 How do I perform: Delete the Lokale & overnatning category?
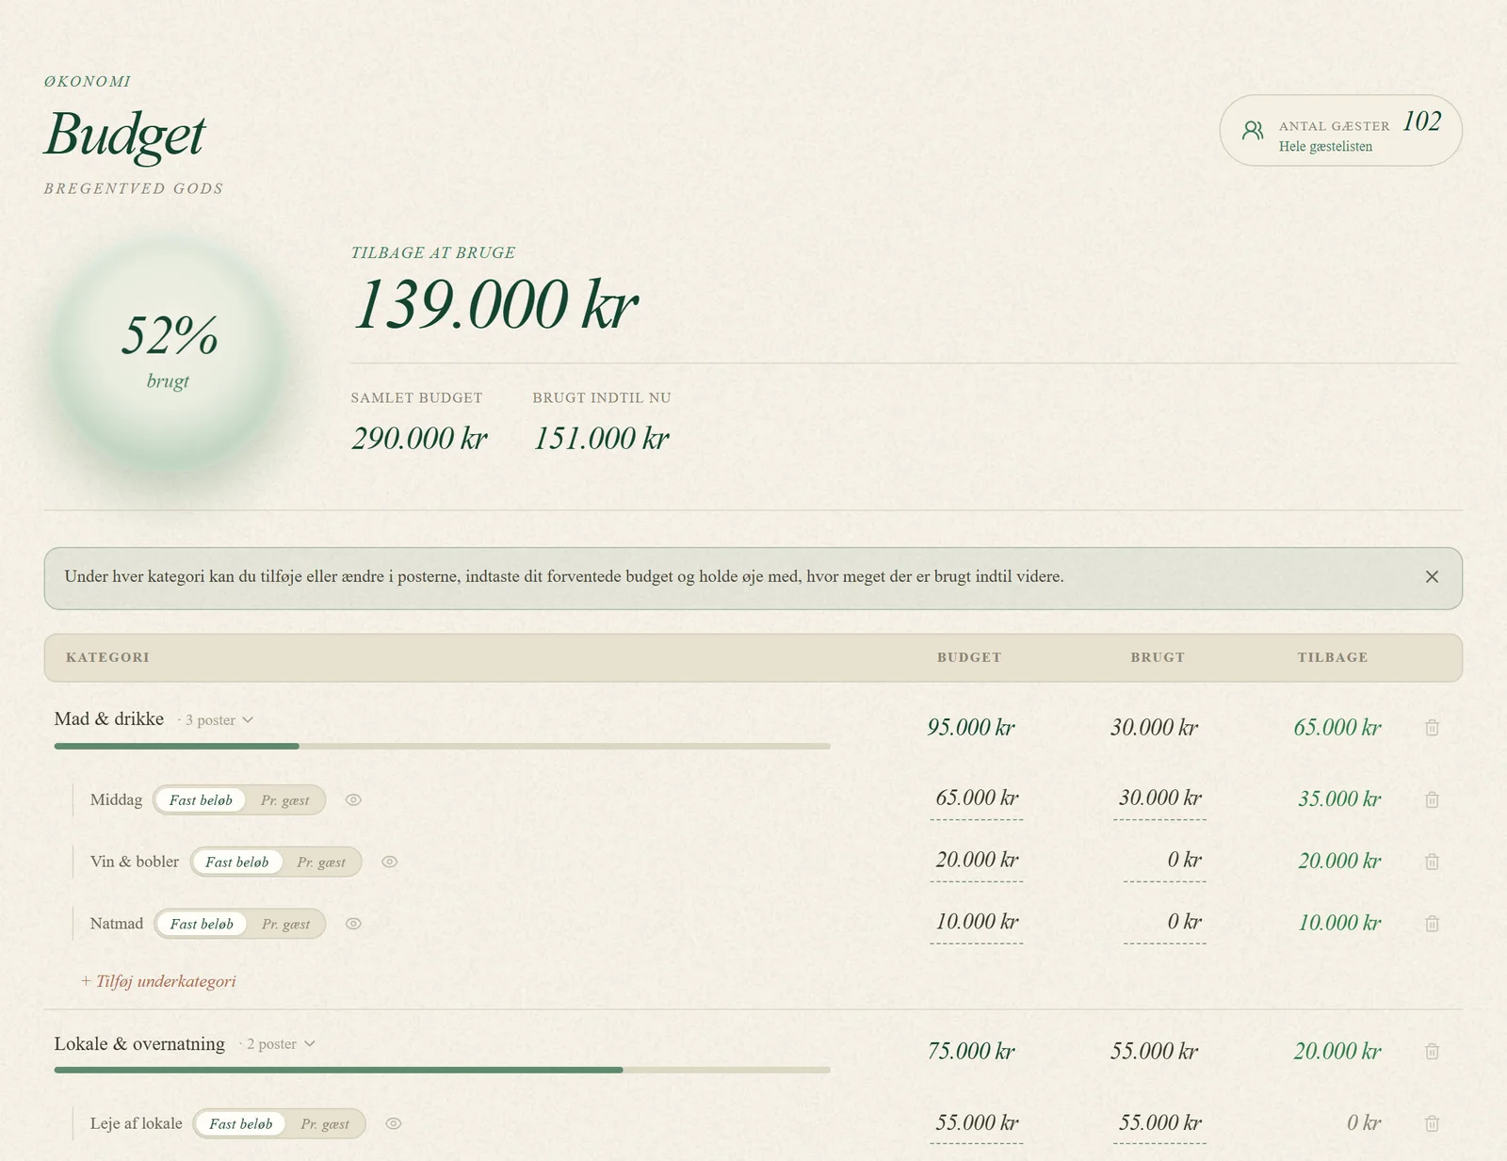(1432, 1051)
